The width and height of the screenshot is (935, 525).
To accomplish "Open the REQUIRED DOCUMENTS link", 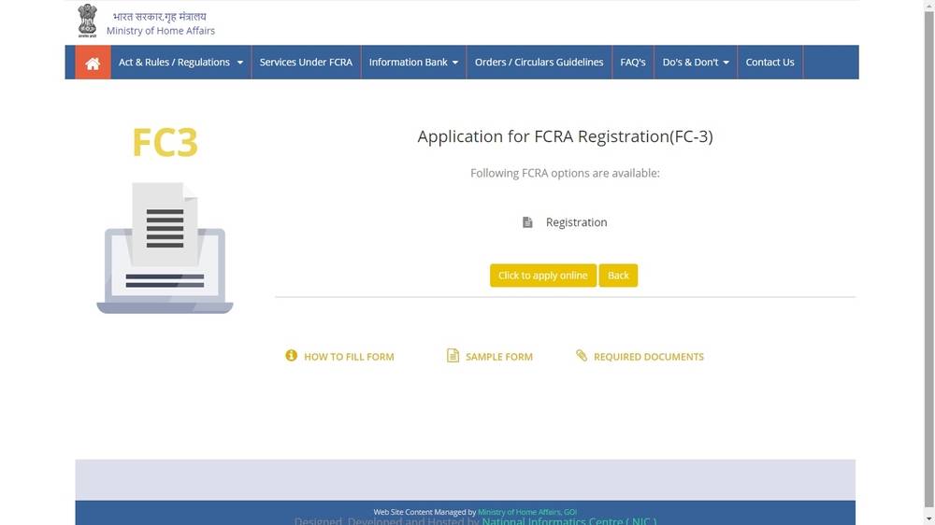I will coord(649,357).
